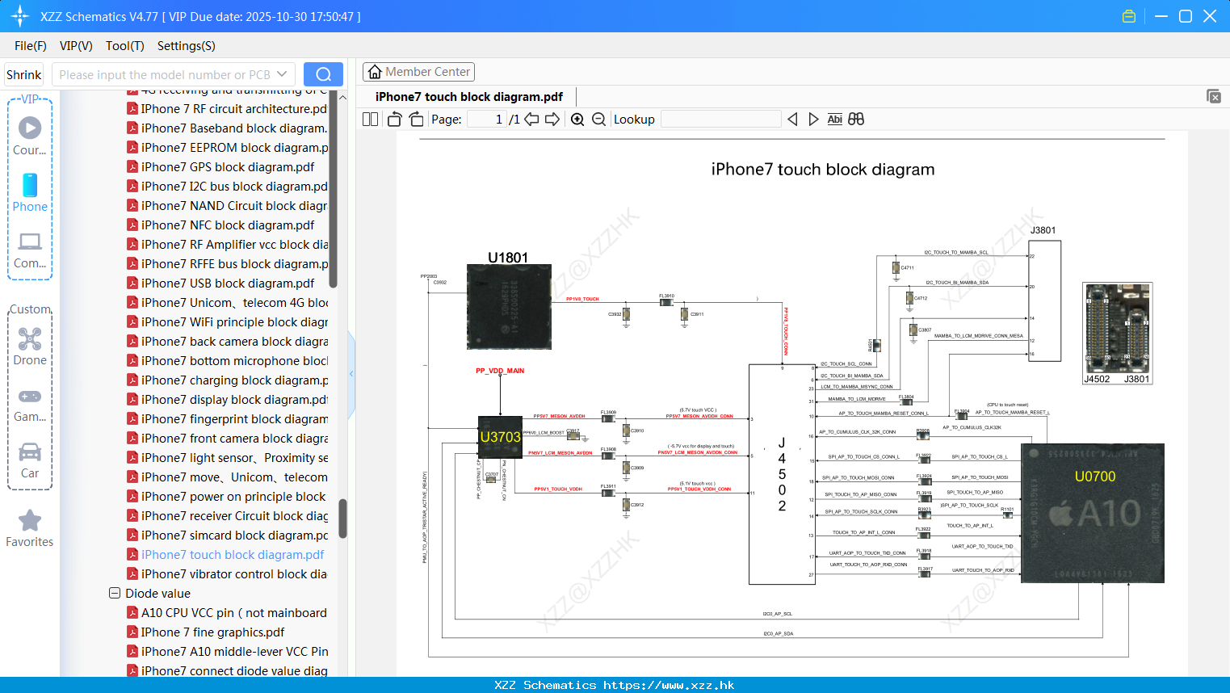Open iPhone7 RFFE bus block diagram
The width and height of the screenshot is (1230, 693).
coord(228,263)
